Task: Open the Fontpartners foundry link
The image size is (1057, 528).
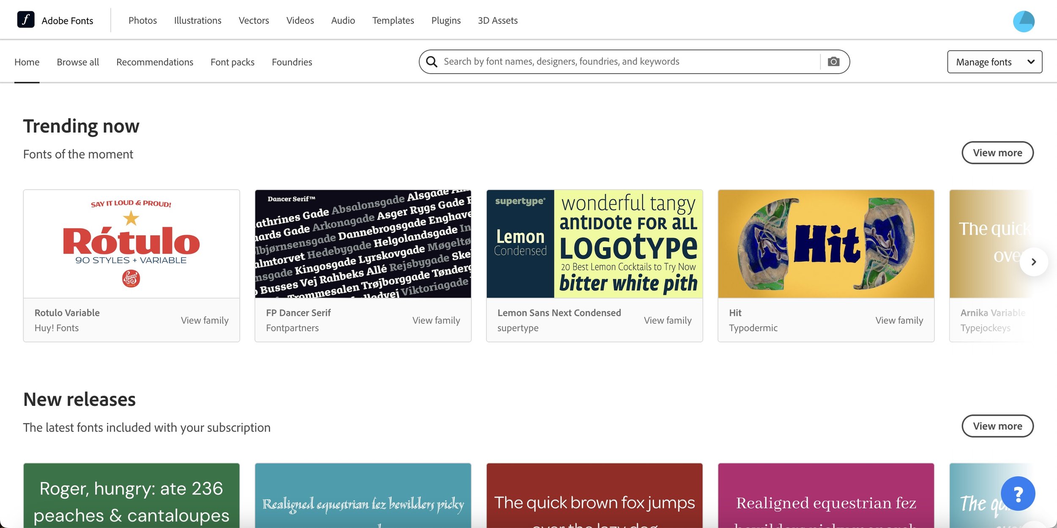Action: 292,328
